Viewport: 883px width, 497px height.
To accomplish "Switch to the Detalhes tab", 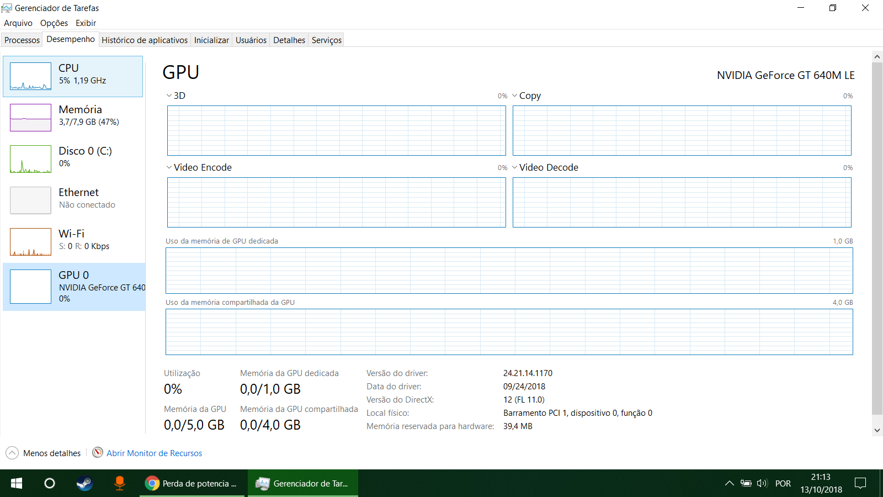I will click(289, 40).
